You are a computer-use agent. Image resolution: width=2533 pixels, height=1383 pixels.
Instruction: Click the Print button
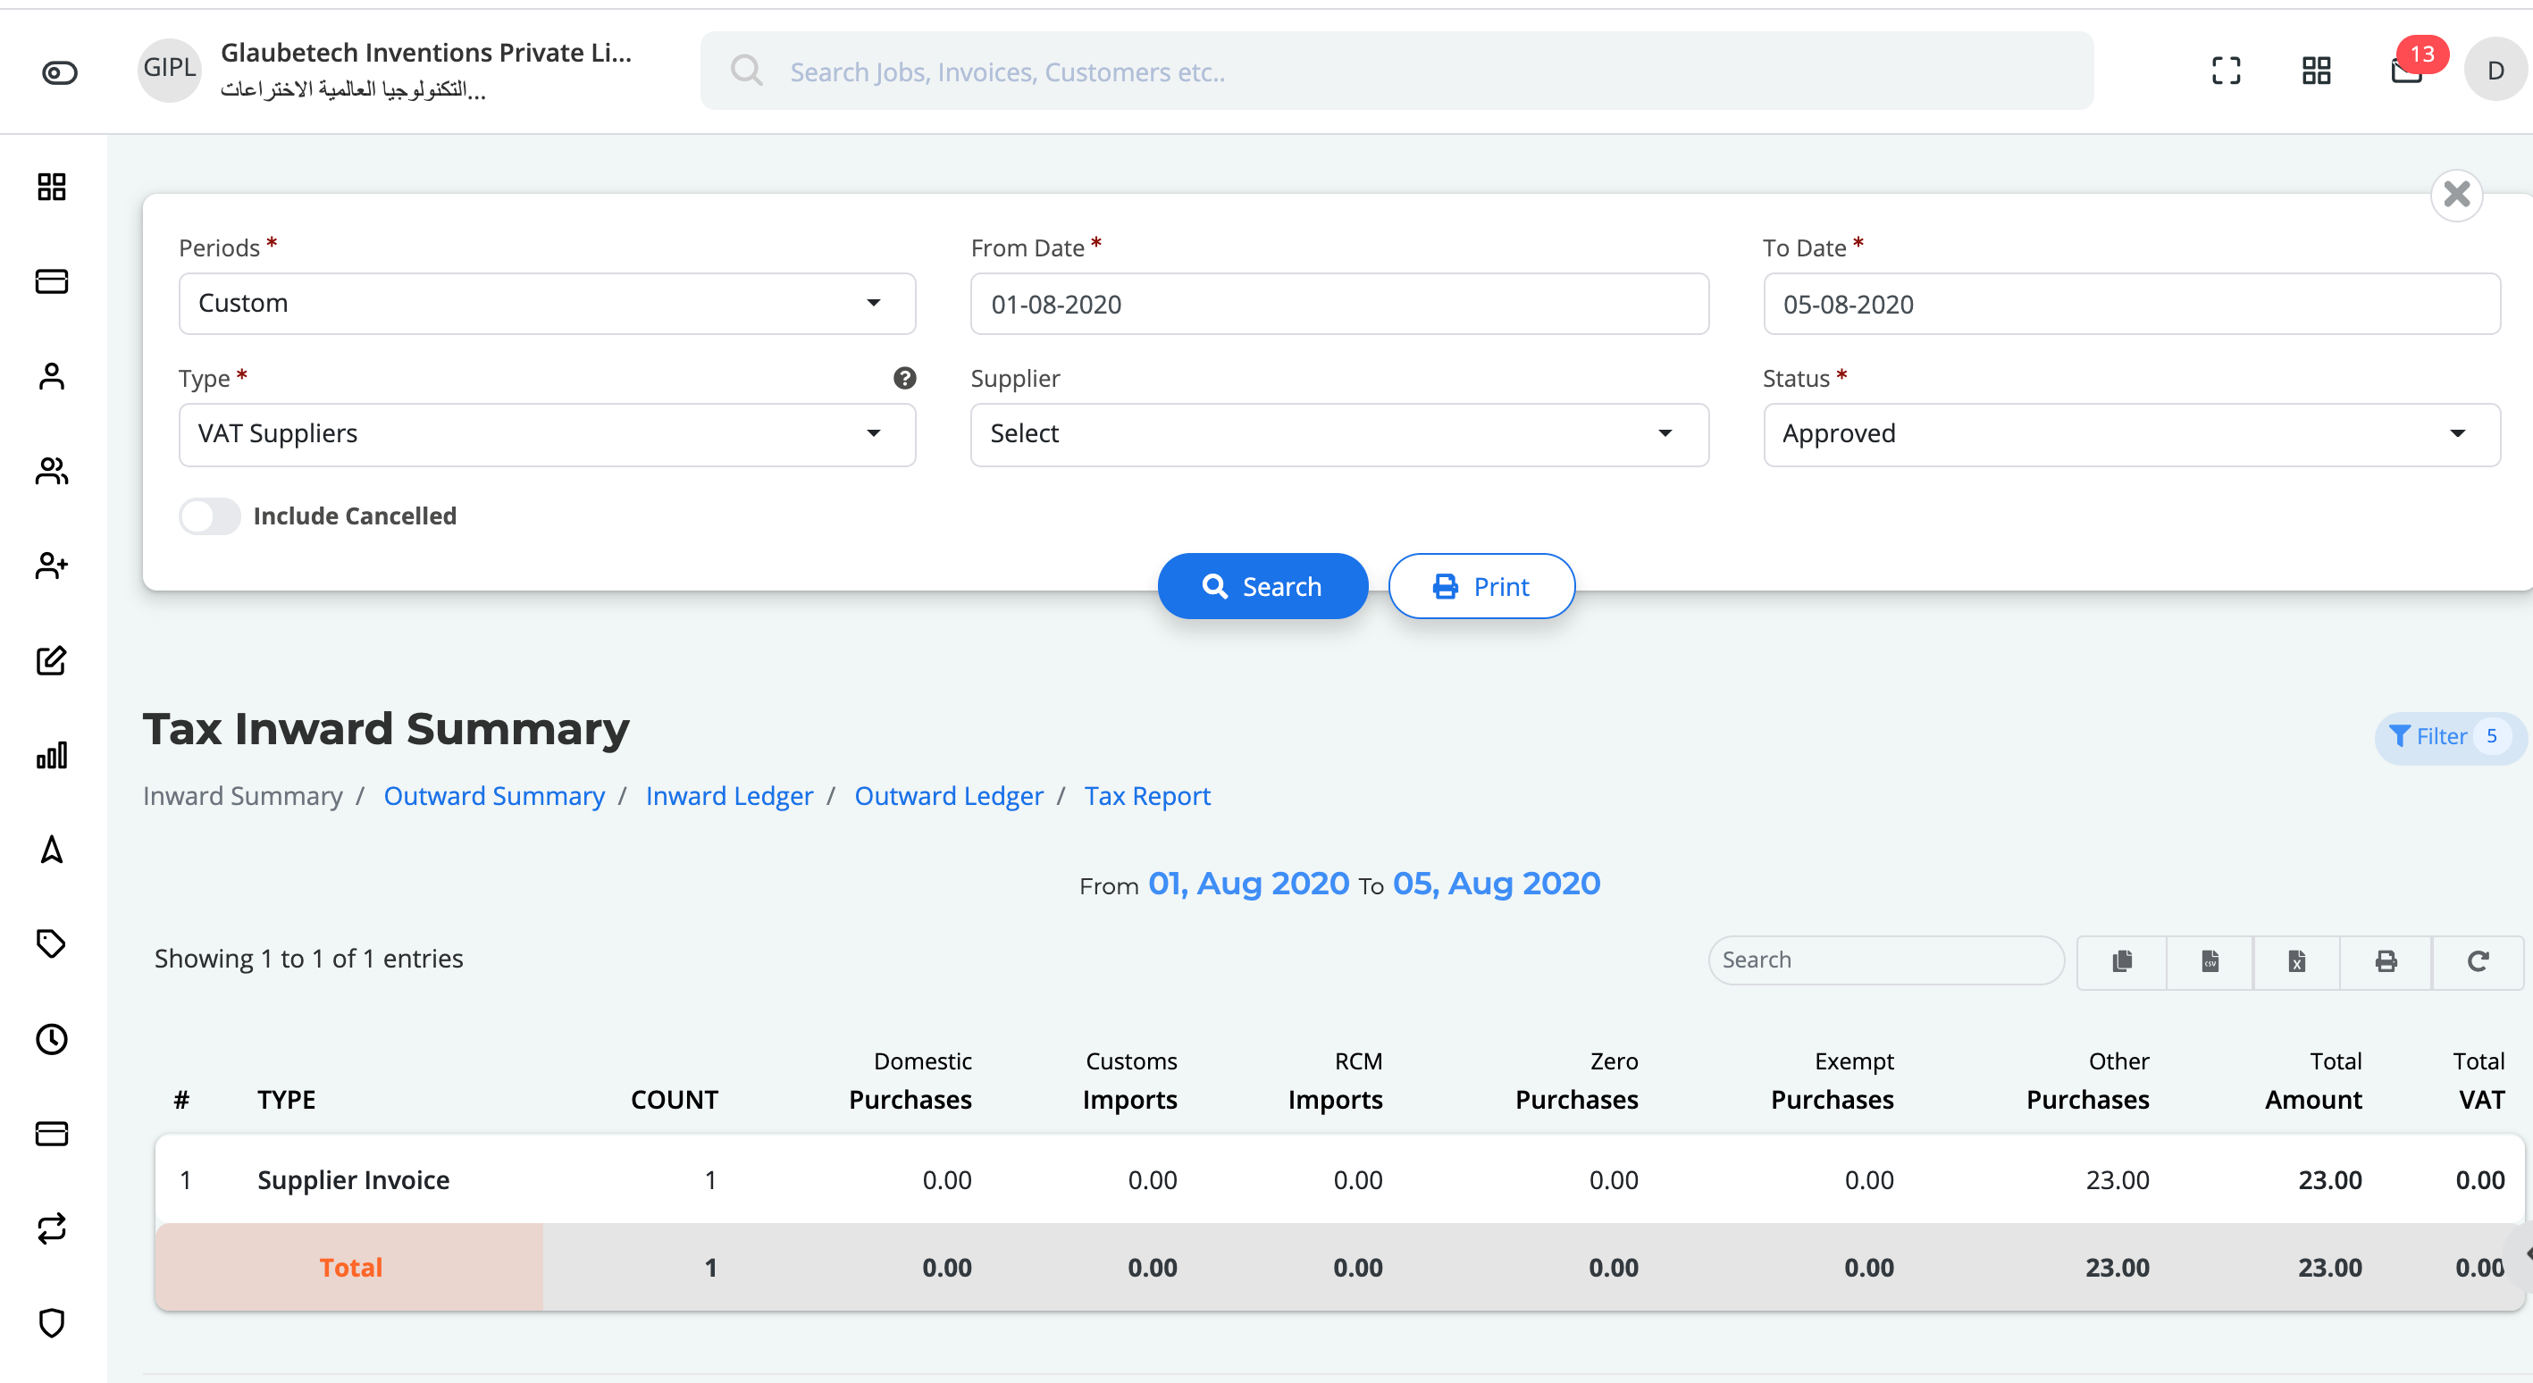(x=1480, y=586)
